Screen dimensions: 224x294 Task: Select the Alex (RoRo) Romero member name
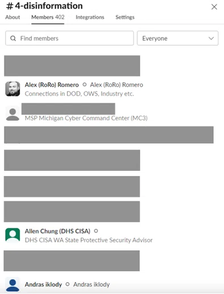pyautogui.click(x=52, y=85)
